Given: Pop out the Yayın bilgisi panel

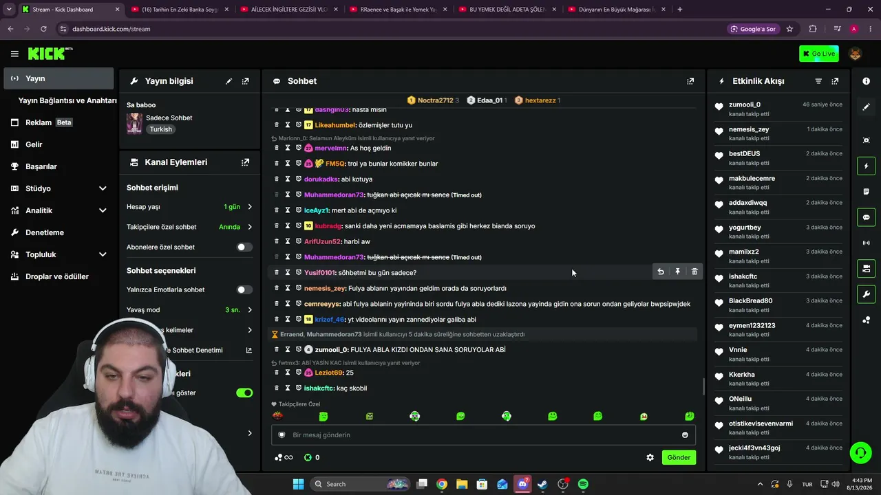Looking at the screenshot, I should click(x=245, y=81).
